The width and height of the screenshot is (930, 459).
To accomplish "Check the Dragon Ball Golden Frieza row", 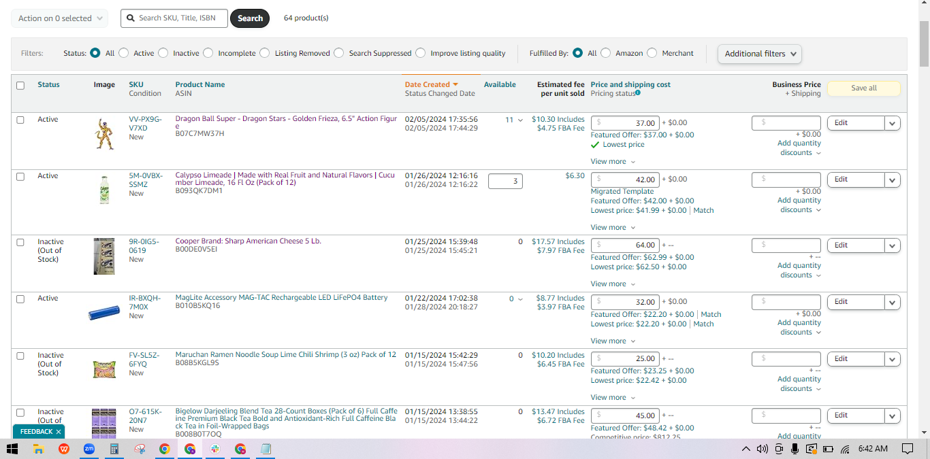I will (x=20, y=120).
